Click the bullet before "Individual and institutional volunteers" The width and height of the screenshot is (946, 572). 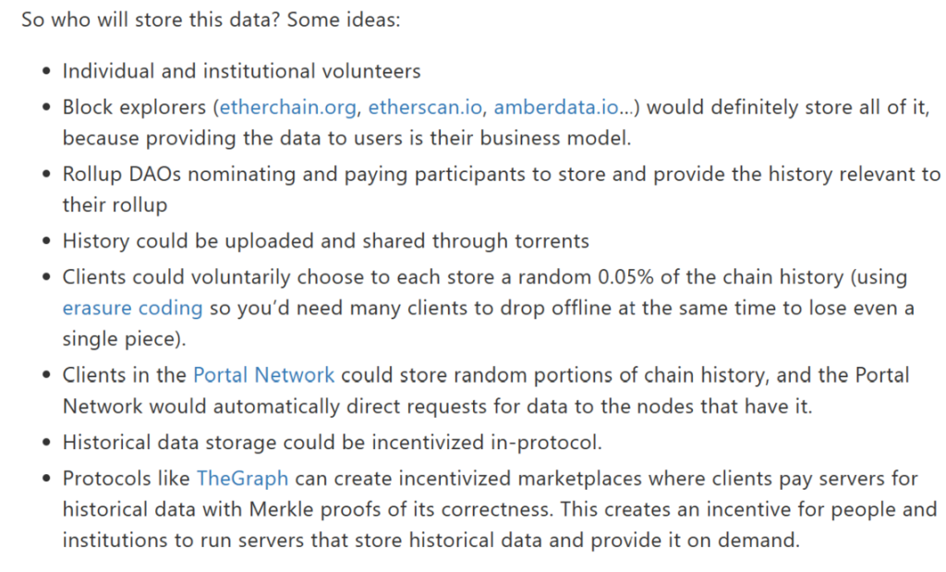pyautogui.click(x=47, y=72)
